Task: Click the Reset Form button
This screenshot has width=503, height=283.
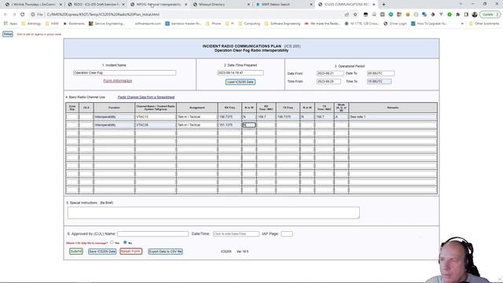Action: click(131, 252)
